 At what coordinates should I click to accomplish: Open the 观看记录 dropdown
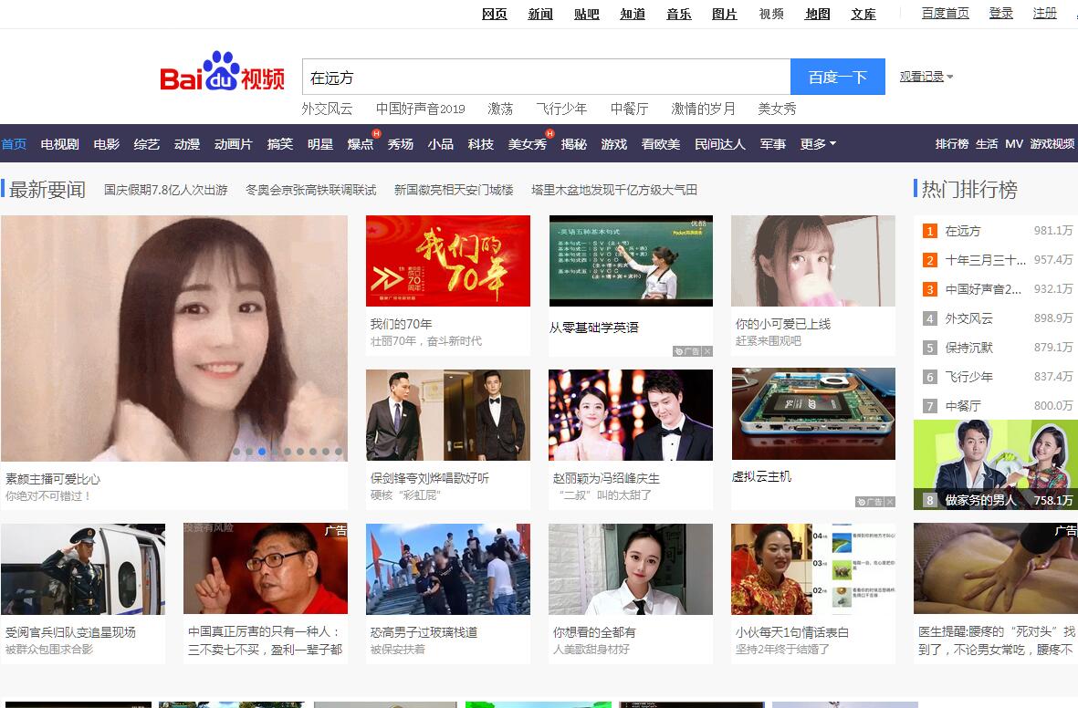(x=926, y=77)
